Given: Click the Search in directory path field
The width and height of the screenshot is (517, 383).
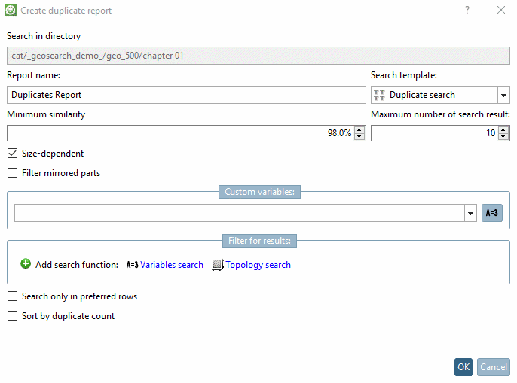Looking at the screenshot, I should tap(258, 56).
